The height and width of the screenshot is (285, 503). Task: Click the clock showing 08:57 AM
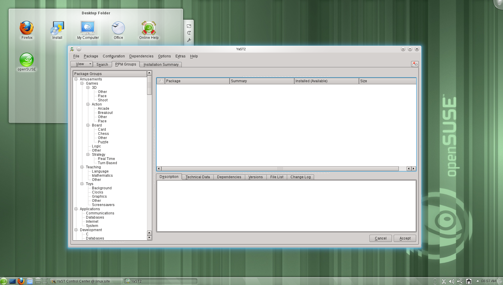coord(489,281)
